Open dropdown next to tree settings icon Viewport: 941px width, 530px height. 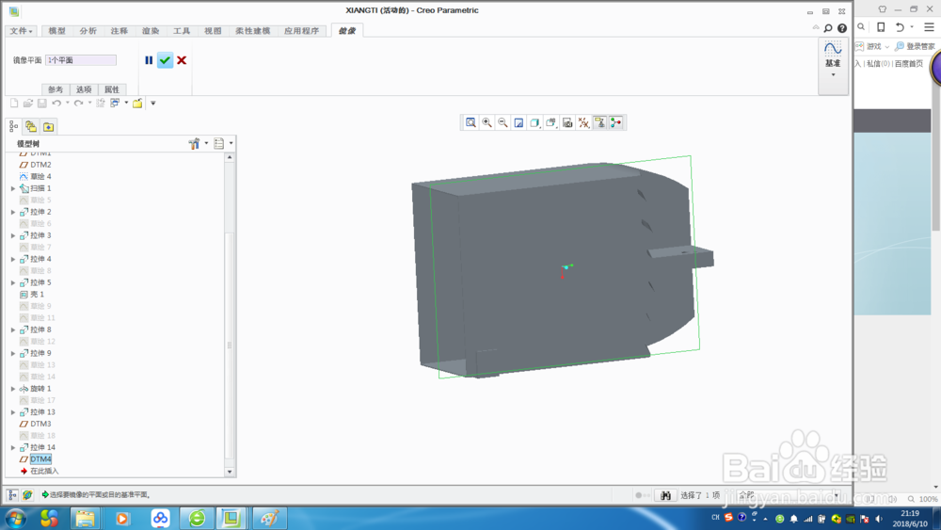tap(206, 143)
